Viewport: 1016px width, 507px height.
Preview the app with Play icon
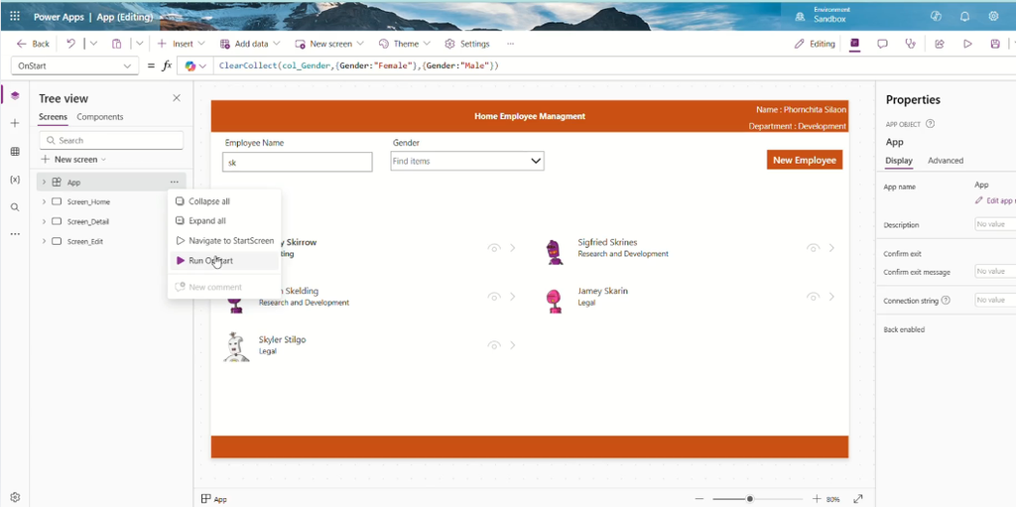click(967, 44)
